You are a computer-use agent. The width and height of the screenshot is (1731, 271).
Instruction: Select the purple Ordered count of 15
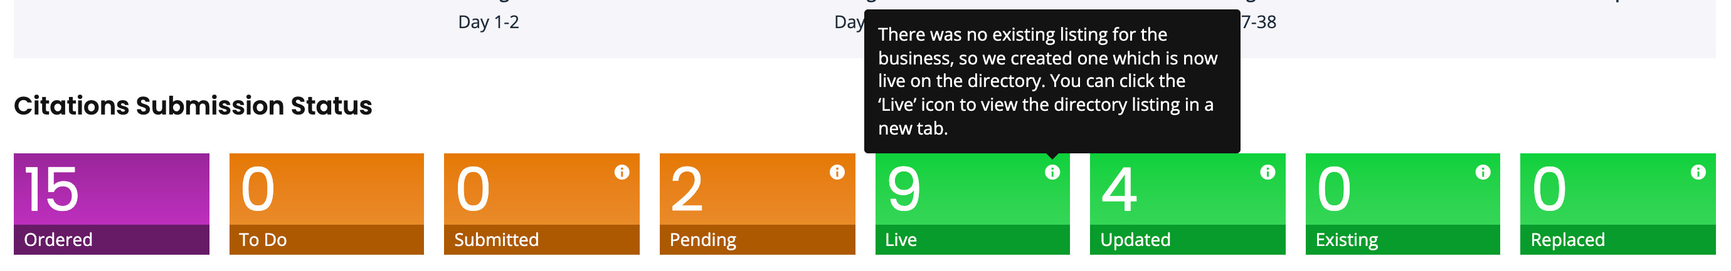point(51,190)
